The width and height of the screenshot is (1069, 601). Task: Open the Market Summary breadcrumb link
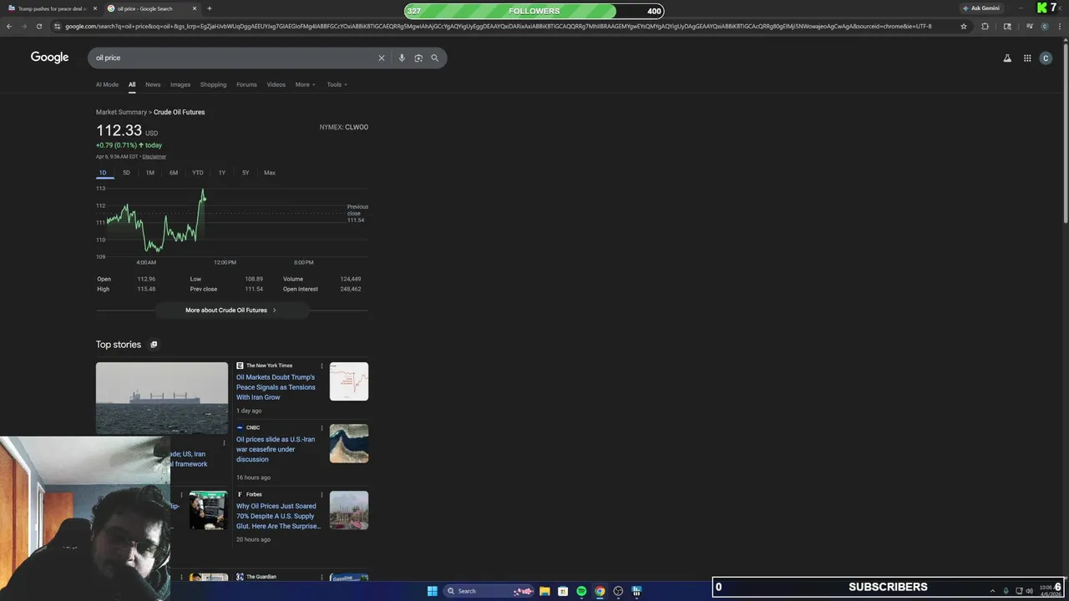[x=121, y=112]
